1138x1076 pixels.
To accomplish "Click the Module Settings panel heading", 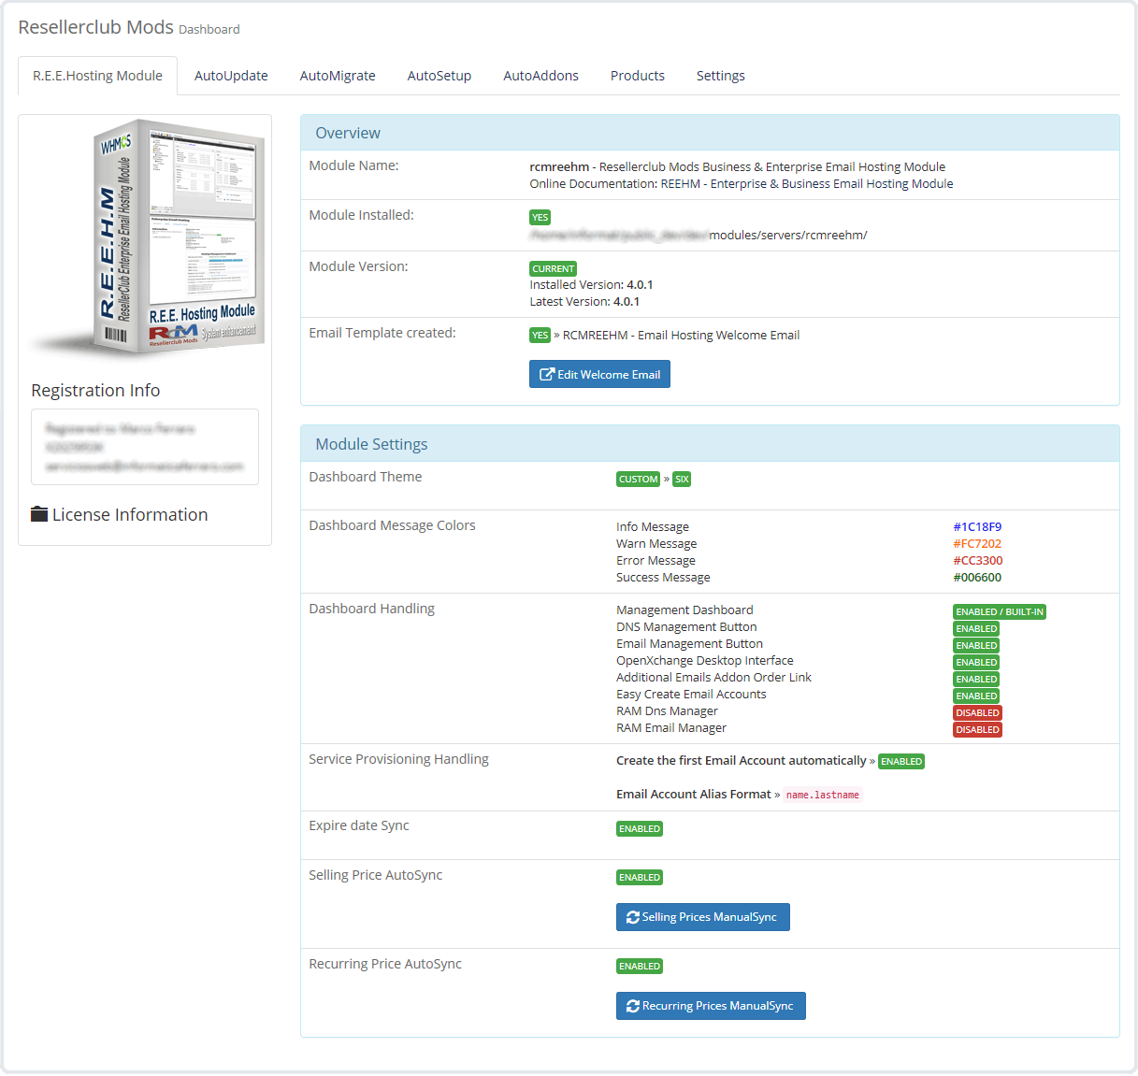I will coord(710,444).
